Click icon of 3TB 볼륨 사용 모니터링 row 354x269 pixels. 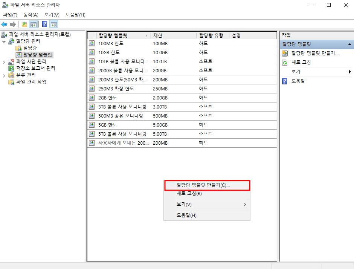point(92,107)
